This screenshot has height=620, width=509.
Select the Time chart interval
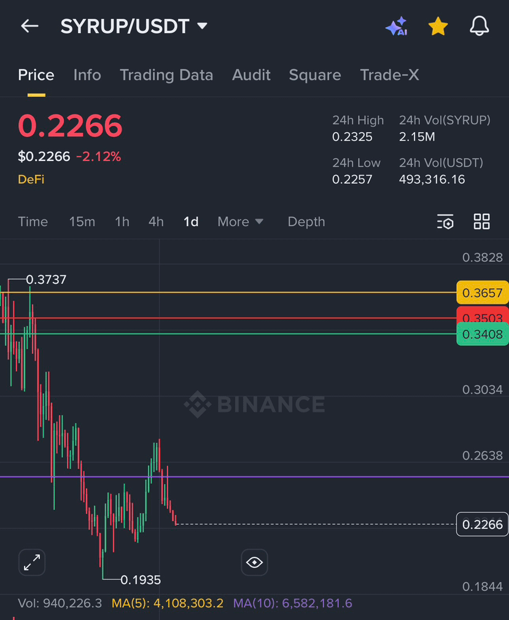tap(33, 222)
